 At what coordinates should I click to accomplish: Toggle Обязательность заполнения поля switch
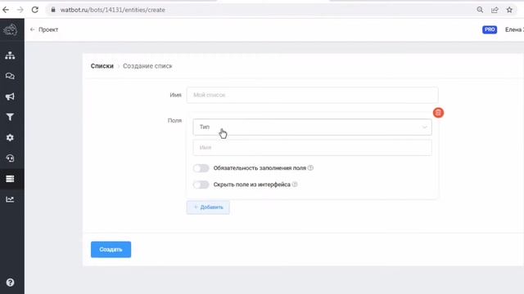(x=201, y=168)
